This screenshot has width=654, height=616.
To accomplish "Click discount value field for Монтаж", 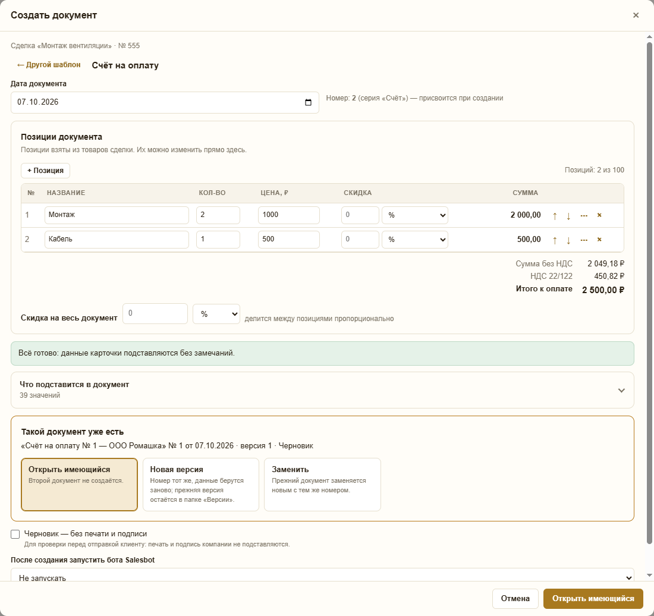I will click(x=360, y=215).
